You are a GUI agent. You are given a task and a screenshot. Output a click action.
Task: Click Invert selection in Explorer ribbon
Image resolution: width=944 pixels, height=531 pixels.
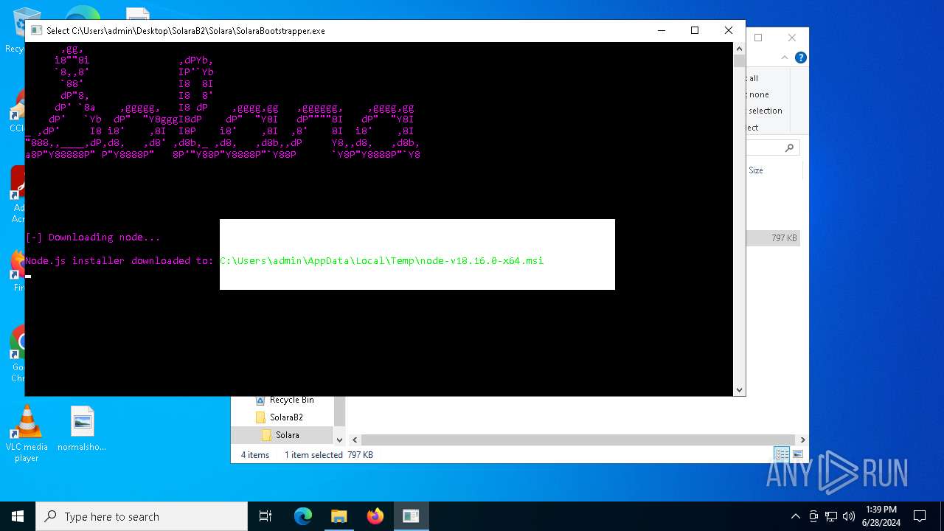[765, 111]
